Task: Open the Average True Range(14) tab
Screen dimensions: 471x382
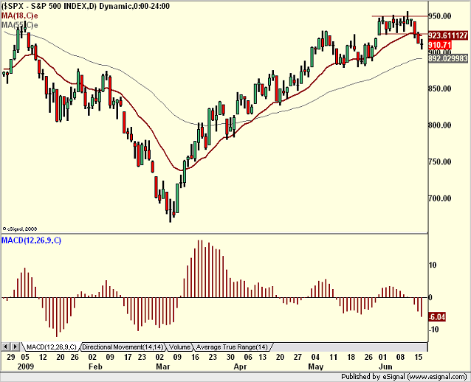Action: point(232,347)
